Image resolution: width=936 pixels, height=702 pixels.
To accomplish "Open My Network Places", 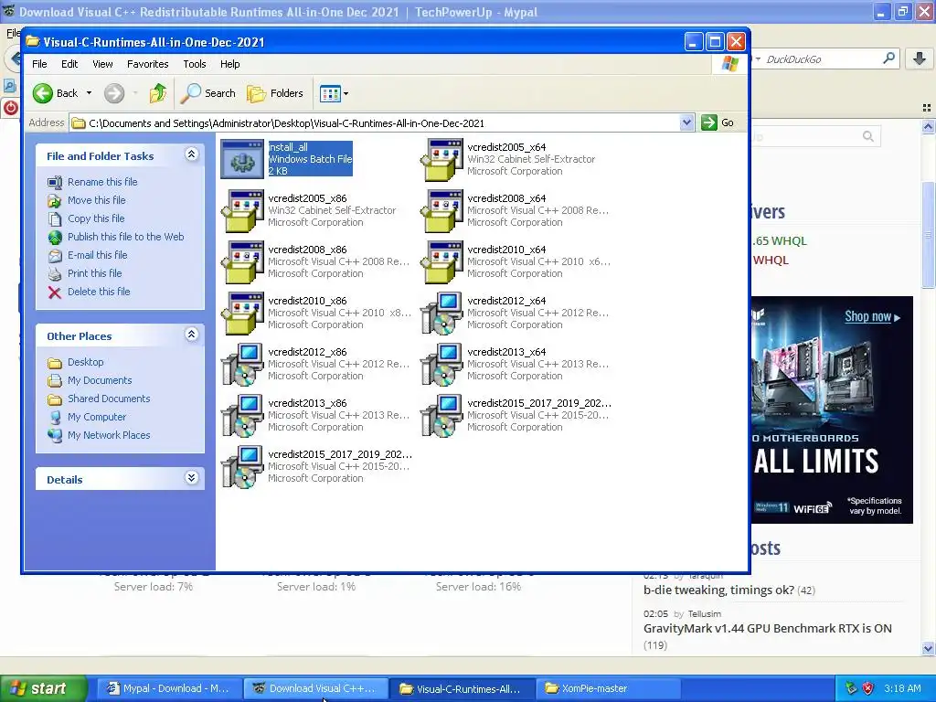I will (109, 435).
